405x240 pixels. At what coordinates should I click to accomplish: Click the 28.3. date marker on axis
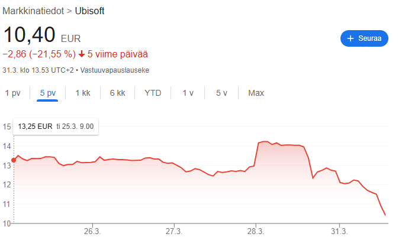coord(256,231)
